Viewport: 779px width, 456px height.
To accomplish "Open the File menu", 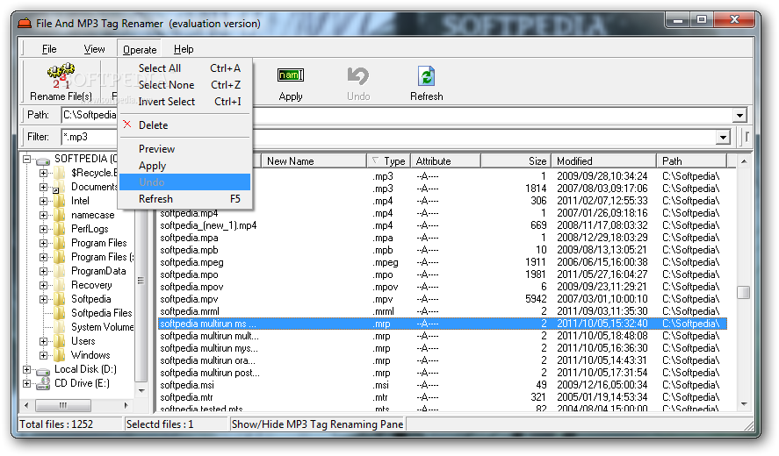I will [49, 49].
